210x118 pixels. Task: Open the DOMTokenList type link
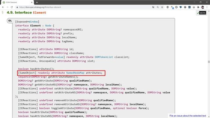click(x=104, y=57)
